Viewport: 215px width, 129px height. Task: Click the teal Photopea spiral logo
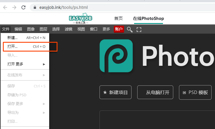pos(116,56)
